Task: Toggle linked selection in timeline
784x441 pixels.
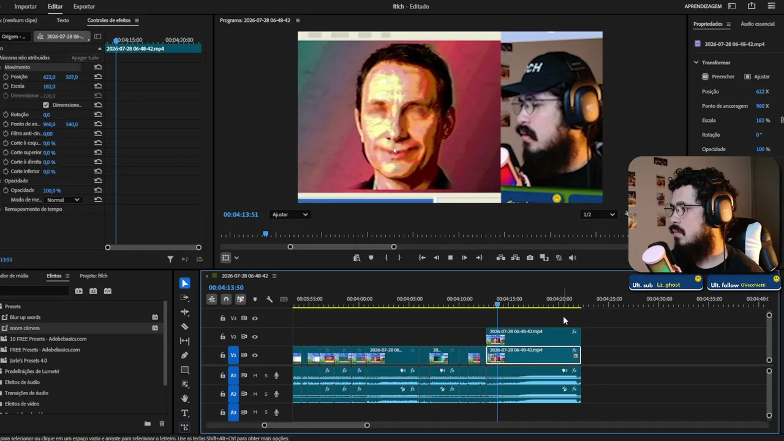Action: tap(240, 299)
